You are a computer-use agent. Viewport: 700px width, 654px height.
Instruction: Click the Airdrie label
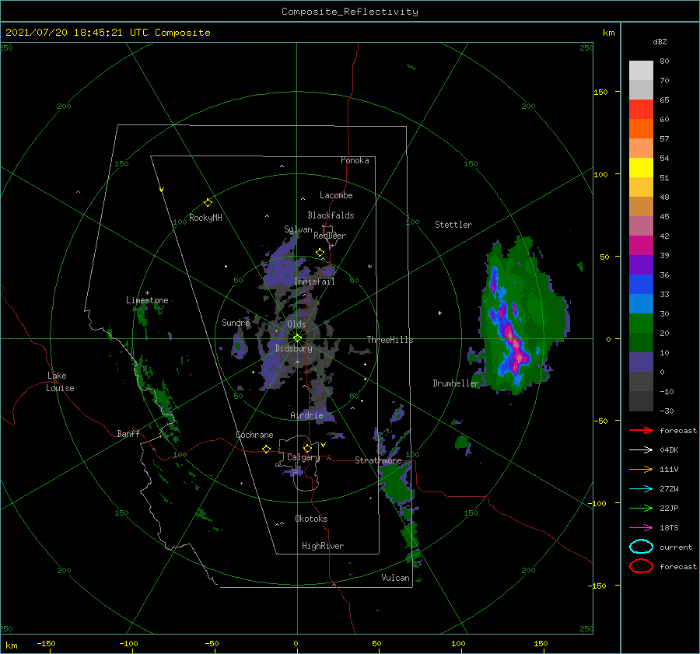pyautogui.click(x=306, y=415)
